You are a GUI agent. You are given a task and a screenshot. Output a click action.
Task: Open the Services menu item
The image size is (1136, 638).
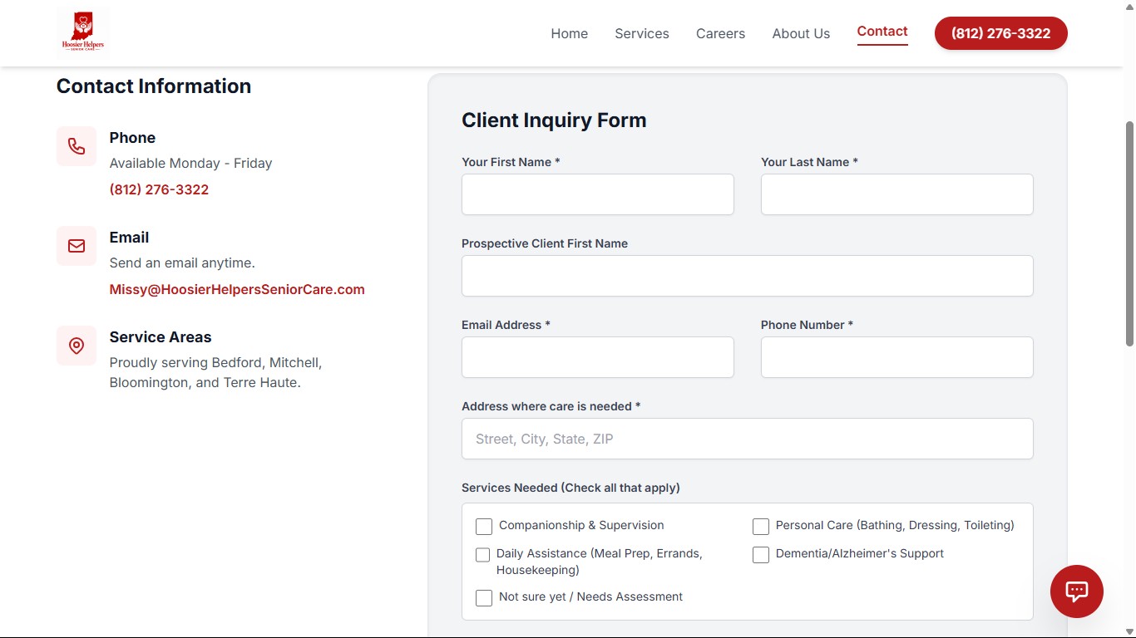coord(642,33)
